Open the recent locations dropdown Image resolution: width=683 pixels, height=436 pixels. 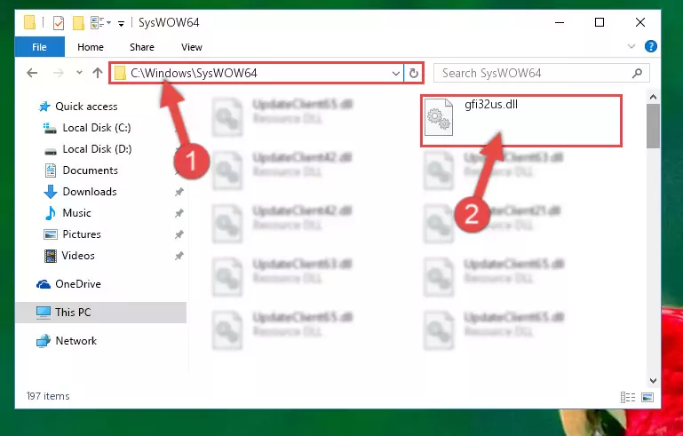pos(79,73)
